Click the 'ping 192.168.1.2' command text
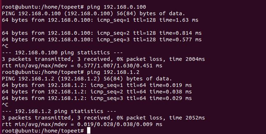 tap(113, 72)
